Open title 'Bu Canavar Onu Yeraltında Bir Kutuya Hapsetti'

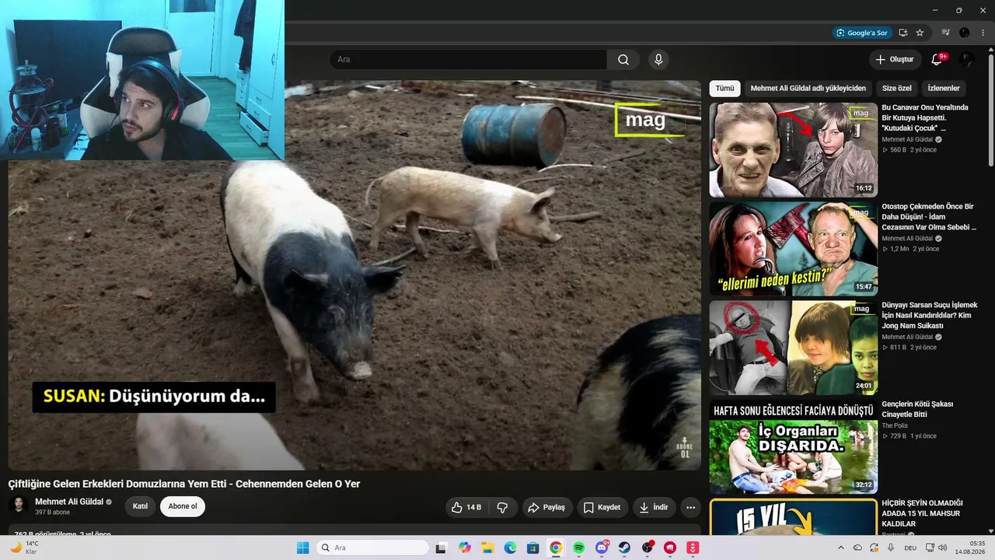point(925,117)
